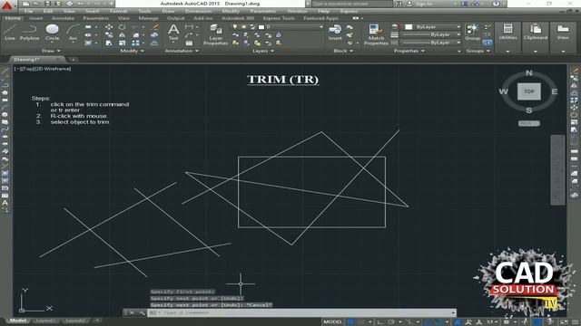581x326 pixels.
Task: Open the Output ribbon tab
Action: point(175,18)
